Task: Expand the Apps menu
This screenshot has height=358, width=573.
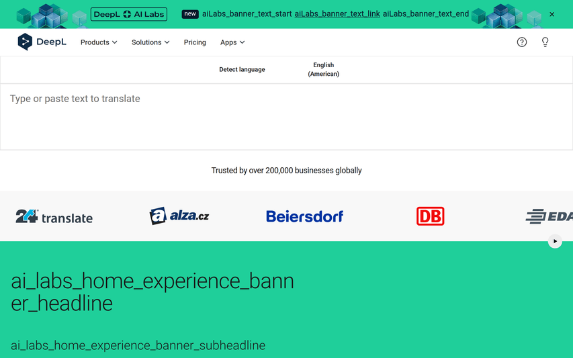Action: [x=232, y=42]
